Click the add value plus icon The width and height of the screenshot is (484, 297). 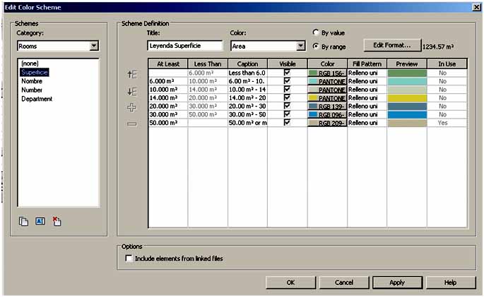[131, 107]
